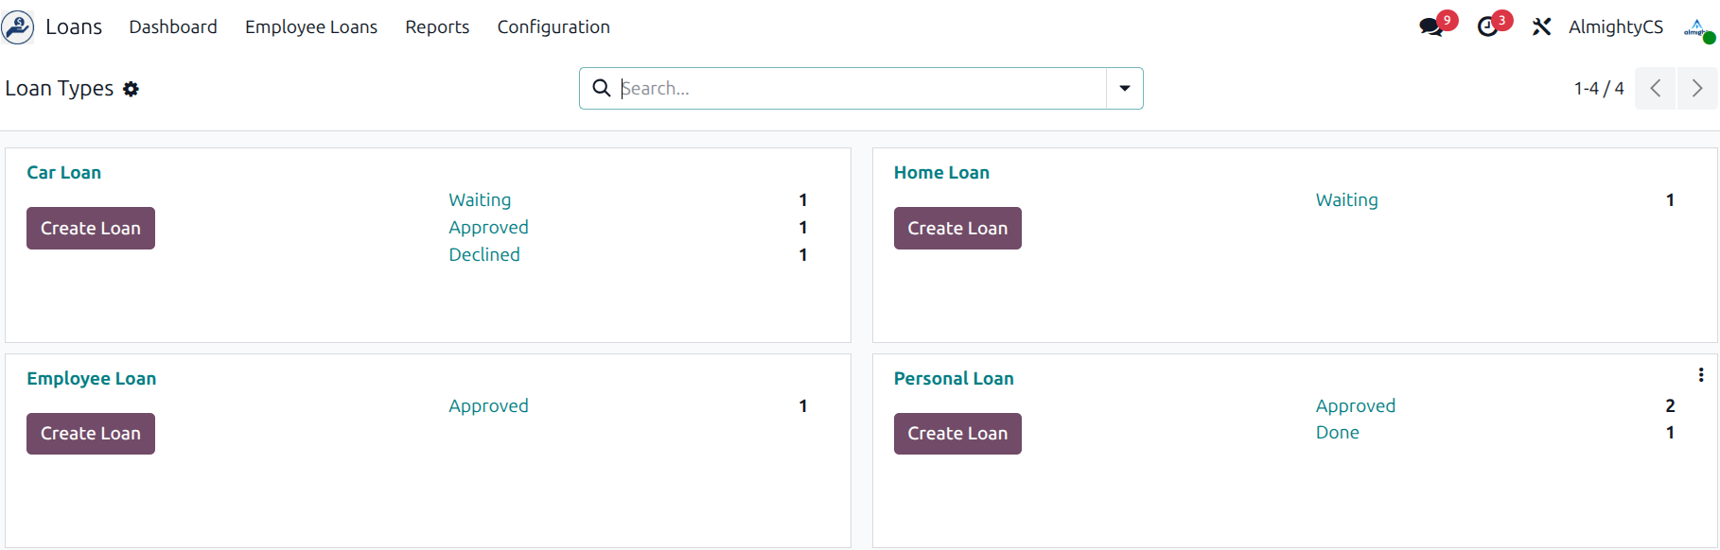Click the Loan Types settings gear

[x=132, y=89]
